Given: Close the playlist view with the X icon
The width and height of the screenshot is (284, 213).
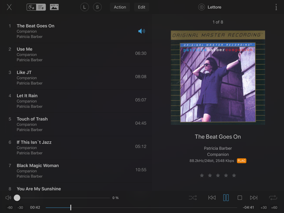Looking at the screenshot, I should pos(9,7).
